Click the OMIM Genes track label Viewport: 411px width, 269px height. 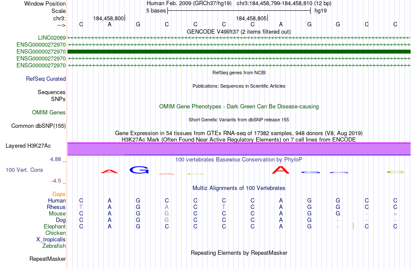coord(49,113)
